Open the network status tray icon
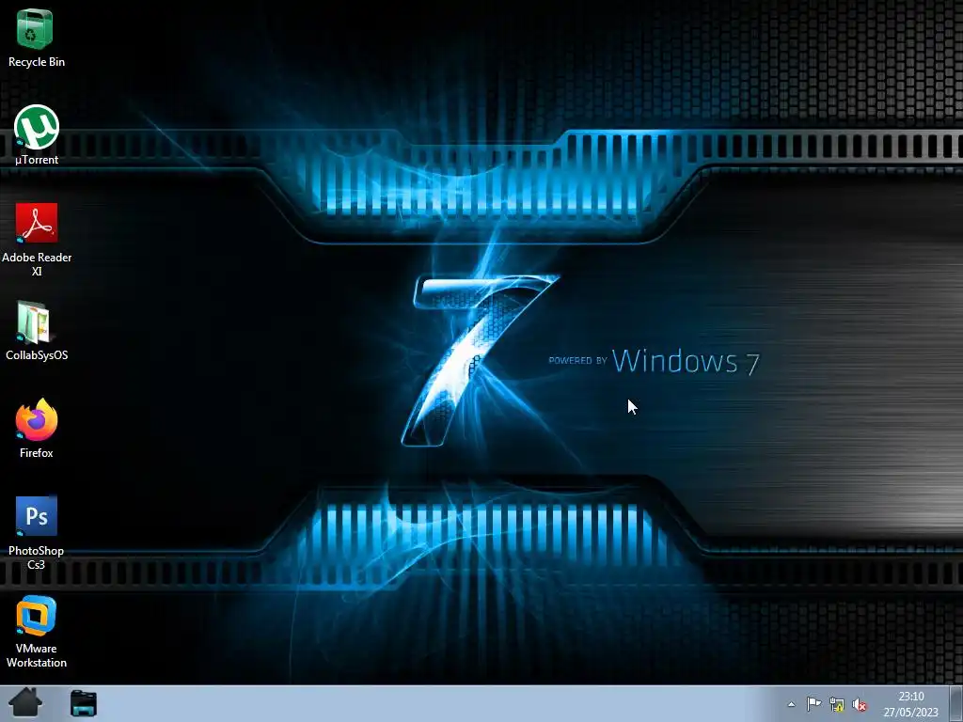Viewport: 963px width, 722px height. (836, 704)
